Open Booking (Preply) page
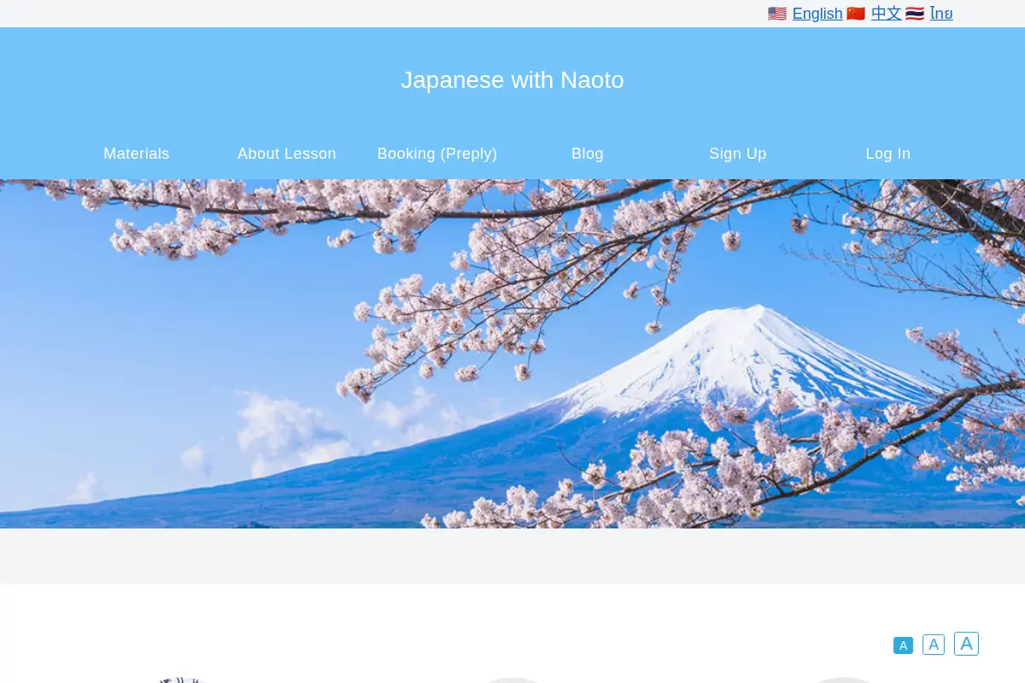 point(437,154)
